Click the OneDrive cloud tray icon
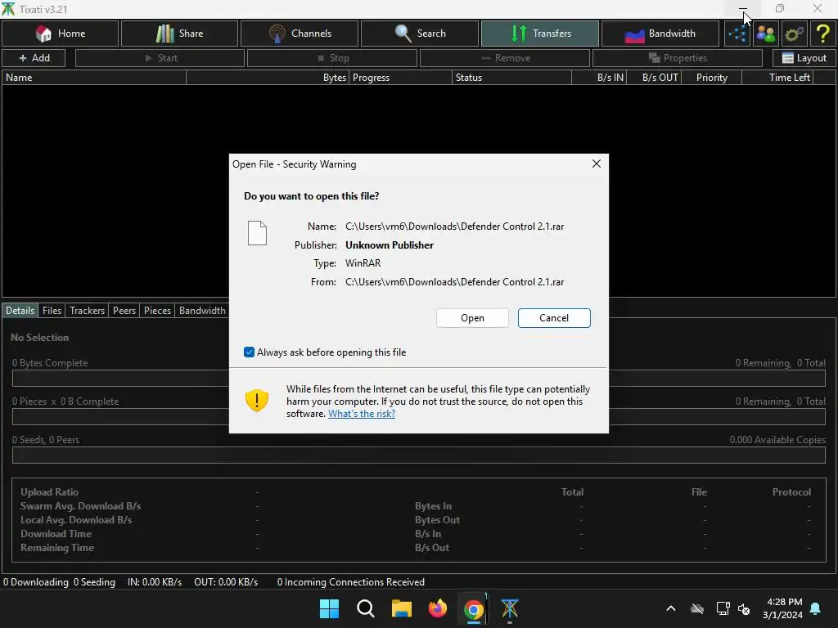Image resolution: width=838 pixels, height=628 pixels. tap(697, 608)
